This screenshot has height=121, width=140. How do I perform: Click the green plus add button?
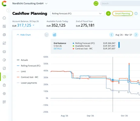[x=108, y=14]
